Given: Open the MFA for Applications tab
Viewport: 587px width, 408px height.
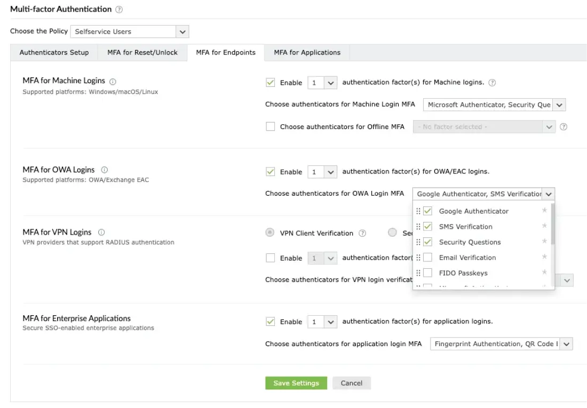Looking at the screenshot, I should [x=307, y=53].
